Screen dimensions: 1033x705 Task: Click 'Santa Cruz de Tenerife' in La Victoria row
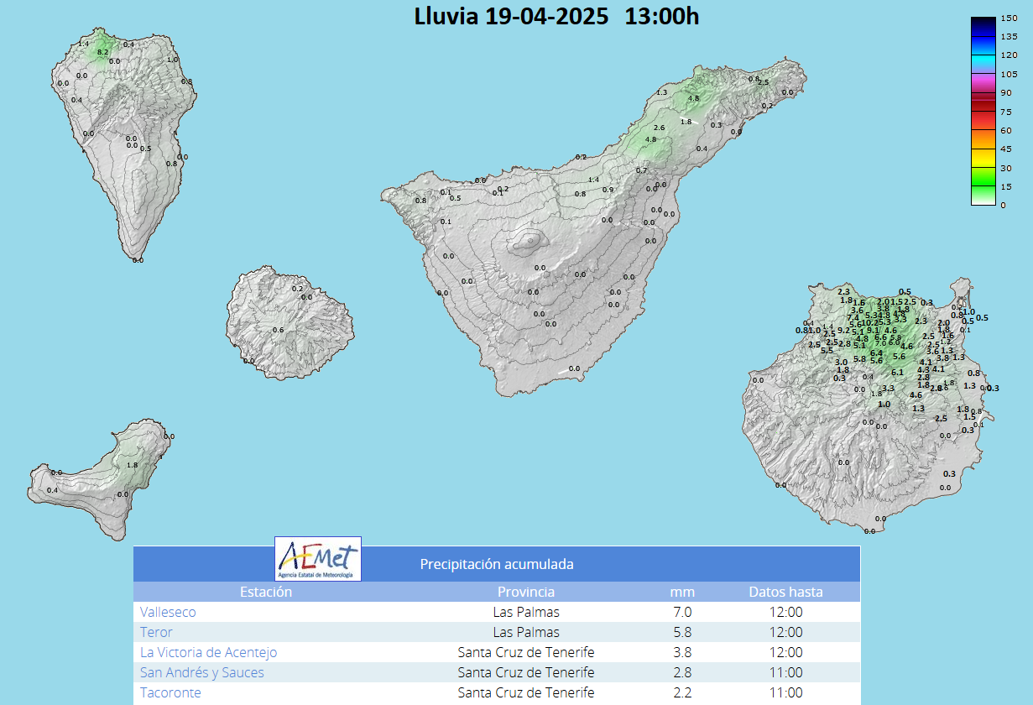(526, 652)
